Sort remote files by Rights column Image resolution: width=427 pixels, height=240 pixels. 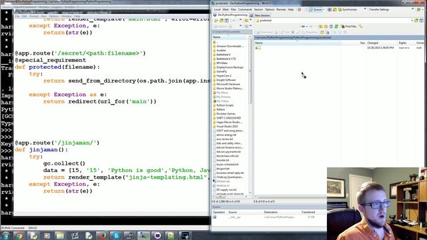pyautogui.click(x=406, y=43)
